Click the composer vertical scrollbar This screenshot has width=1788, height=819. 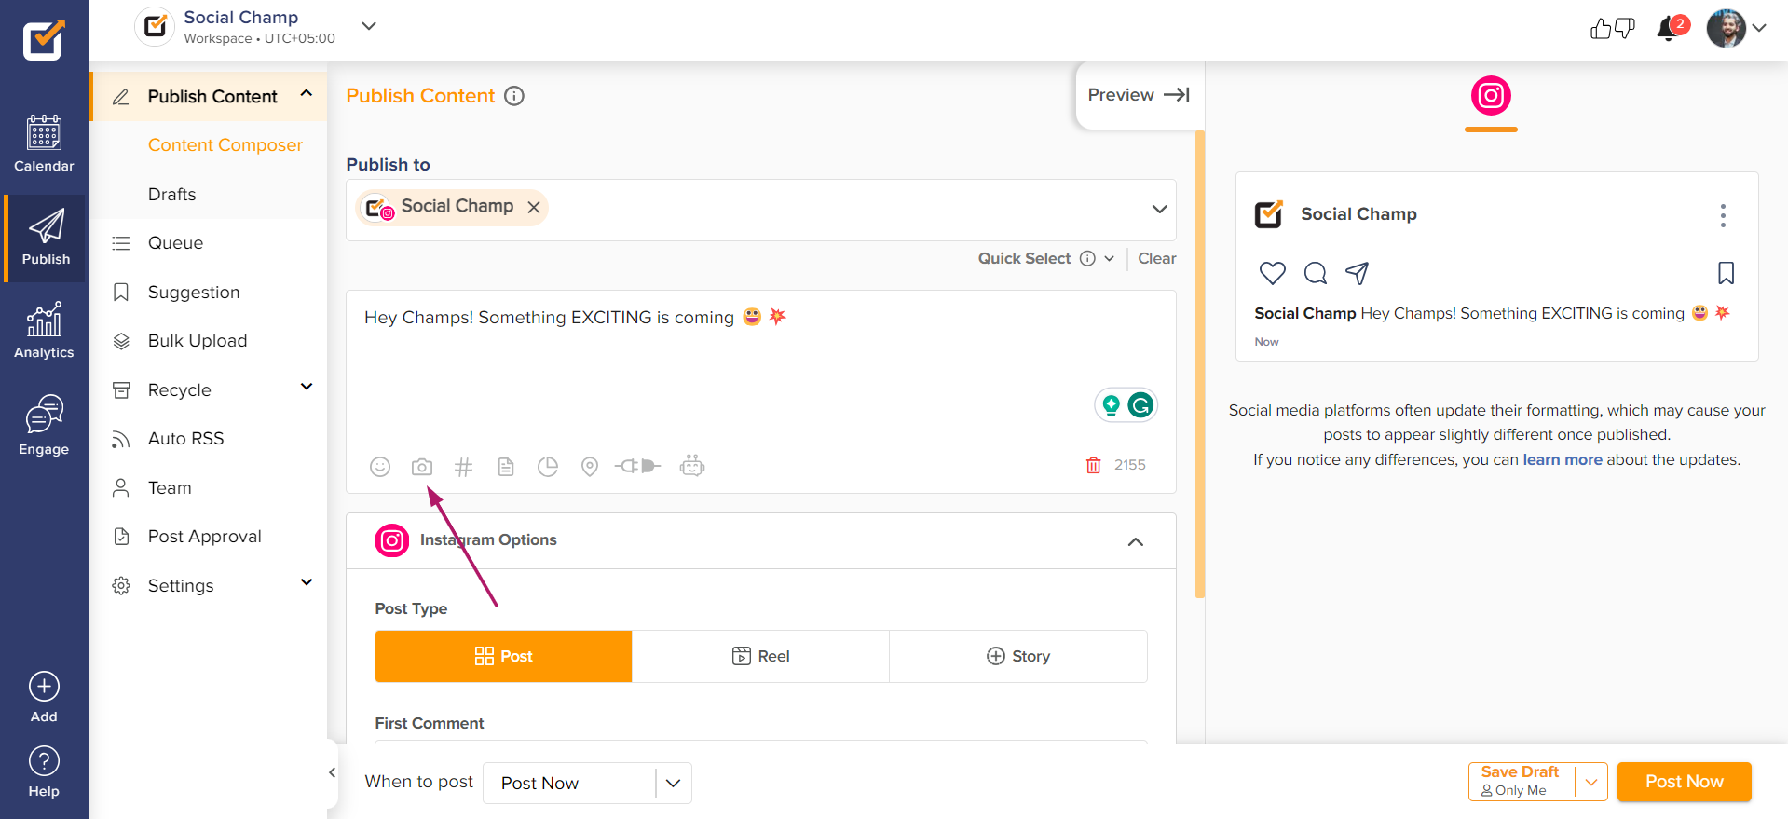[x=1200, y=364]
